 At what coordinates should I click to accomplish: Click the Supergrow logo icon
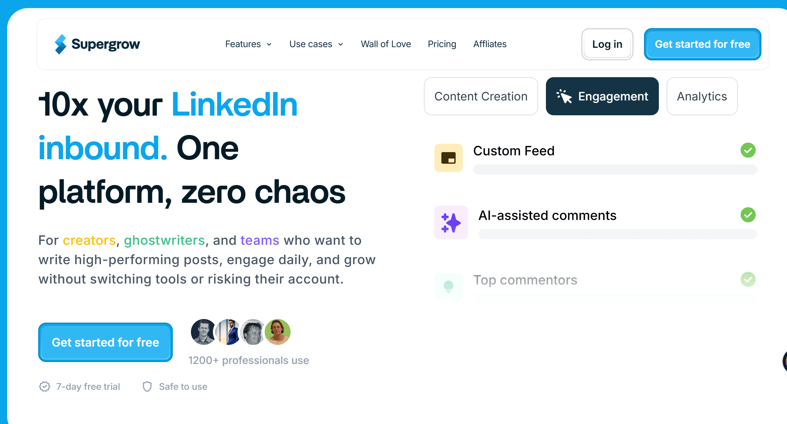61,44
